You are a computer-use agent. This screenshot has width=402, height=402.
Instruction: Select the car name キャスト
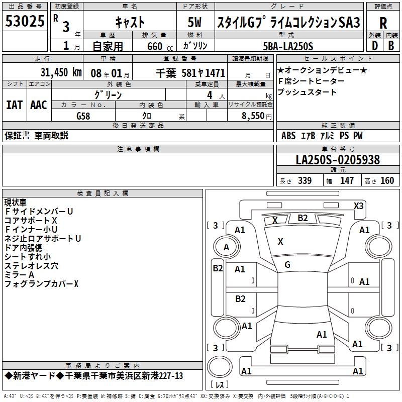coord(130,22)
